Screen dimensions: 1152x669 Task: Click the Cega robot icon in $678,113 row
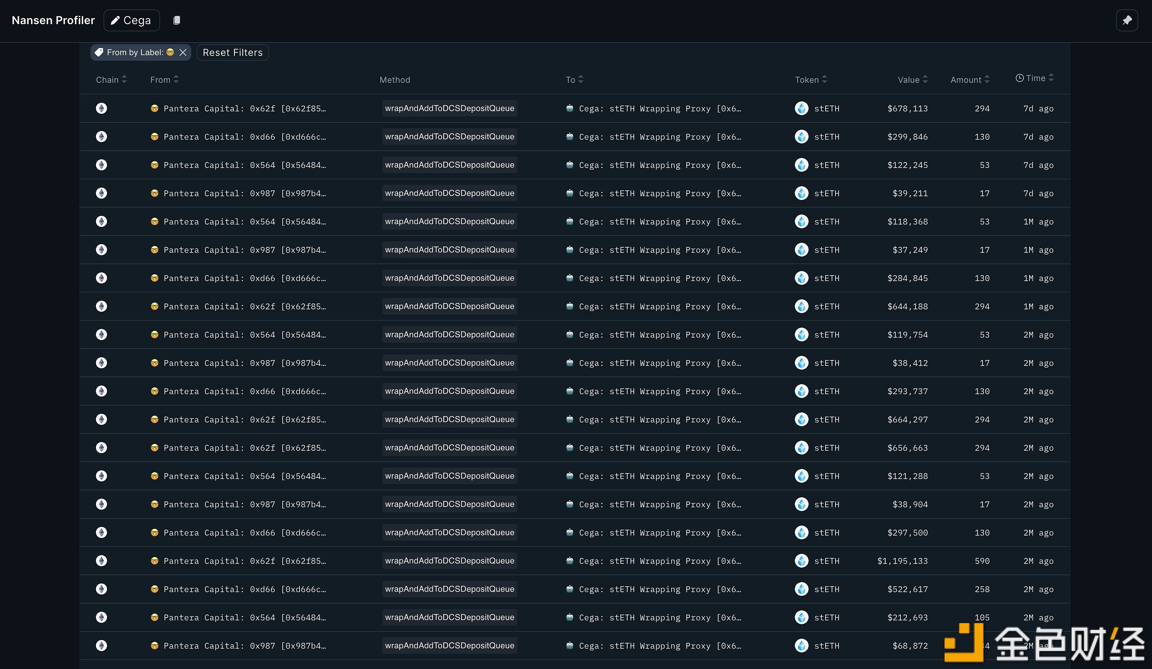pos(569,108)
